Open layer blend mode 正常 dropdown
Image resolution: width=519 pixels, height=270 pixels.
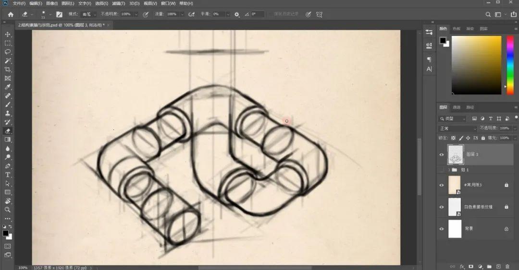[458, 128]
